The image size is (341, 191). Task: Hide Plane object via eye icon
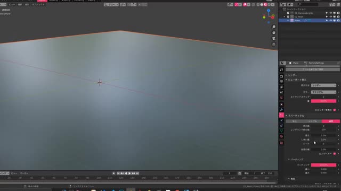[x=330, y=20]
